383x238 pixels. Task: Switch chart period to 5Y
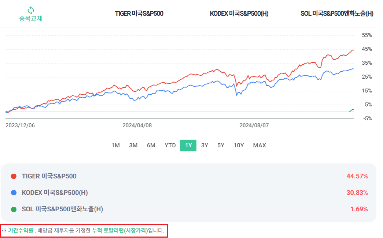(x=221, y=146)
